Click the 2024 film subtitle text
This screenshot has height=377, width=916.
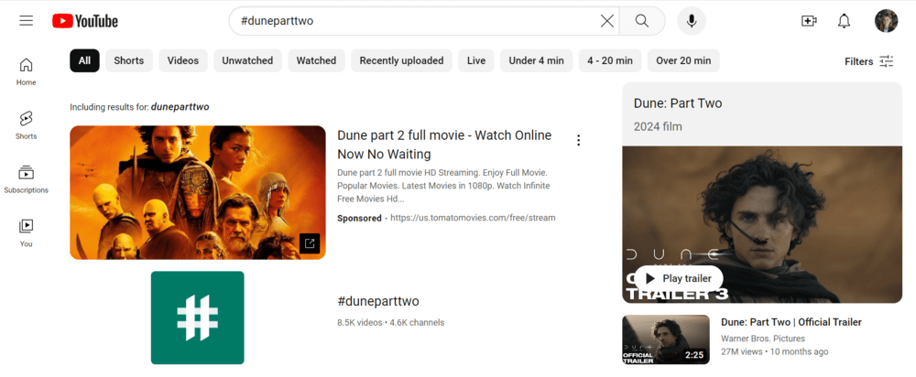click(658, 126)
